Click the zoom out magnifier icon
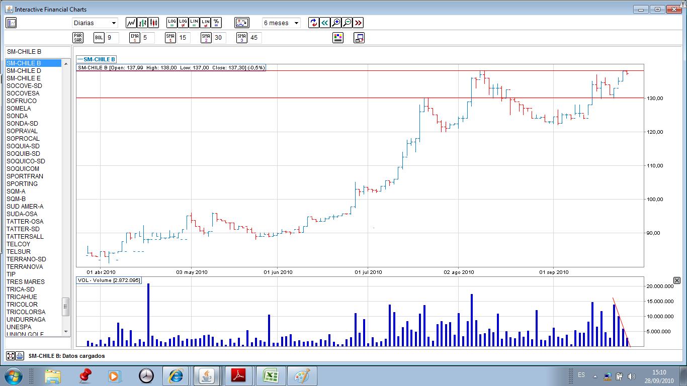This screenshot has height=386, width=687. [x=347, y=23]
